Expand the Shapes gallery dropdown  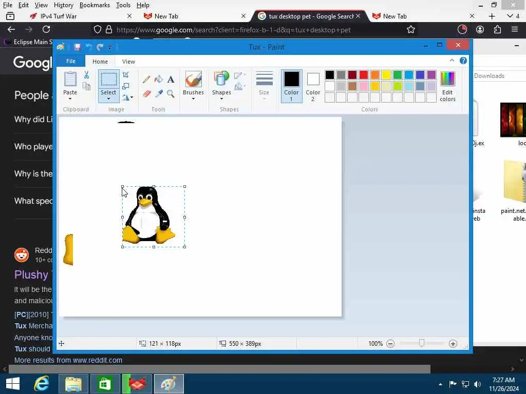[221, 99]
